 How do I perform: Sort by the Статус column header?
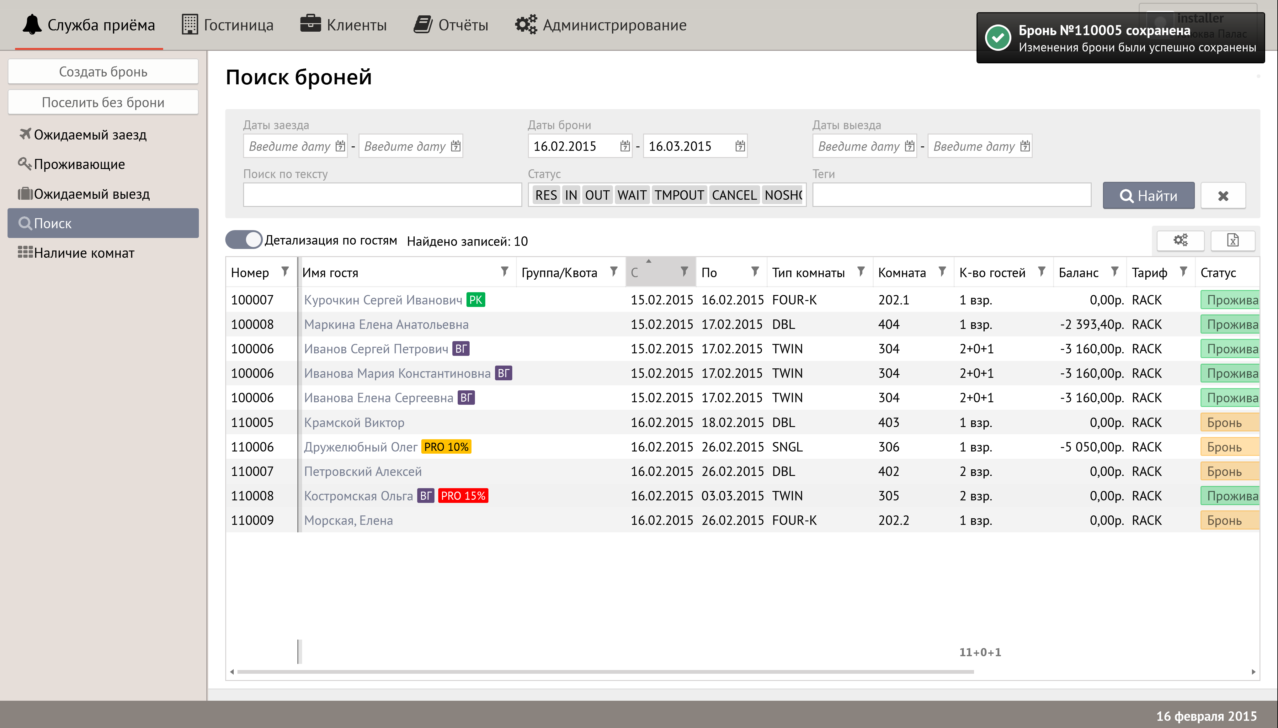[1218, 272]
